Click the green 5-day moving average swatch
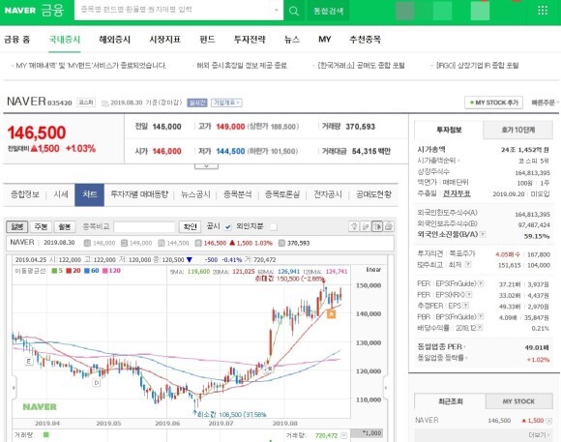The image size is (561, 442). pyautogui.click(x=54, y=271)
